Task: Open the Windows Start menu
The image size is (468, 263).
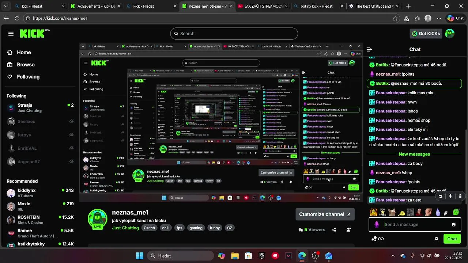Action: click(140, 256)
